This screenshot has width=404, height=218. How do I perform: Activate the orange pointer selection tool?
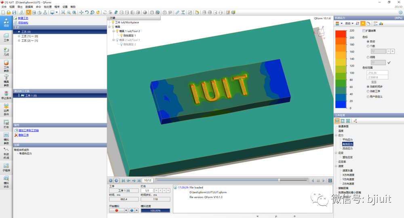click(x=28, y=12)
